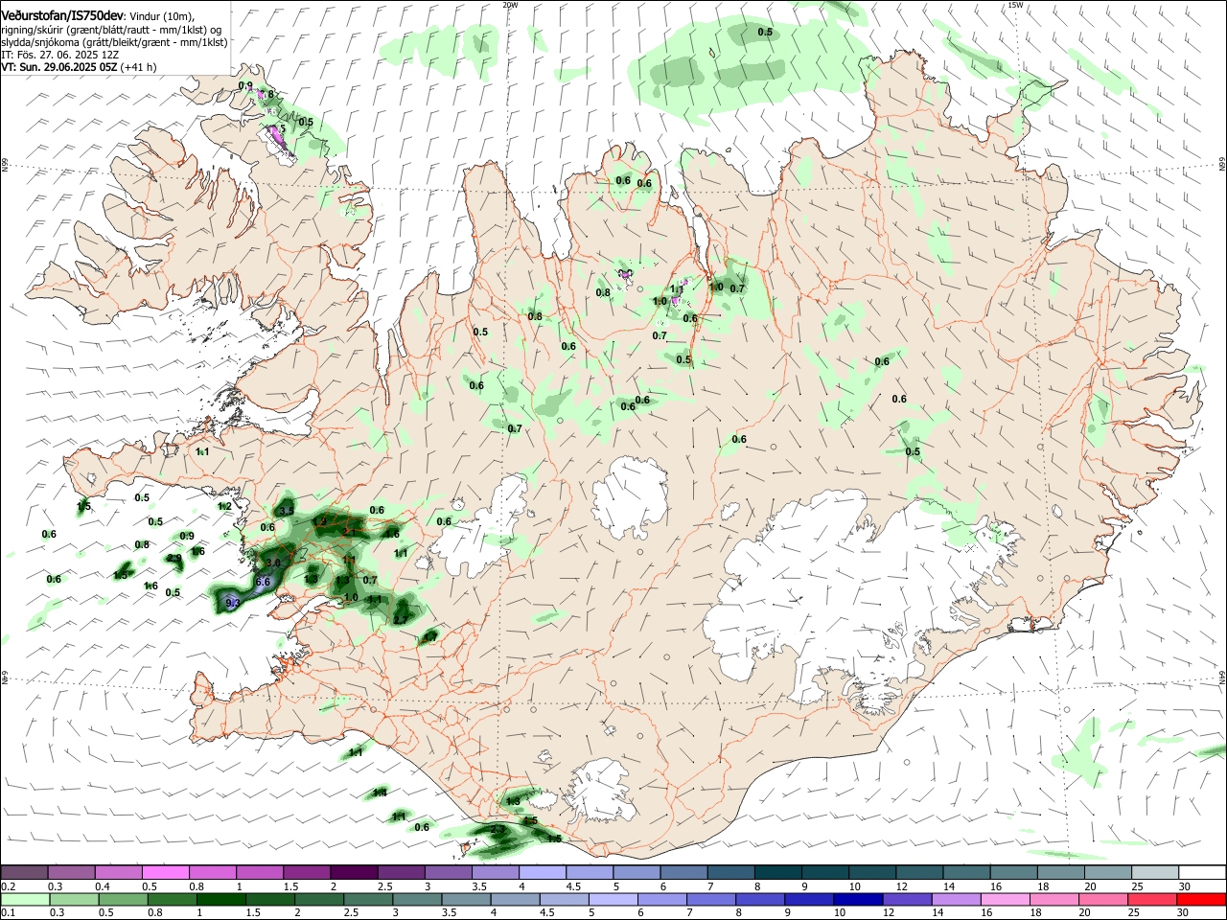The width and height of the screenshot is (1227, 920).
Task: Click the "3.0" precipitation value on the map
Action: pyautogui.click(x=273, y=563)
